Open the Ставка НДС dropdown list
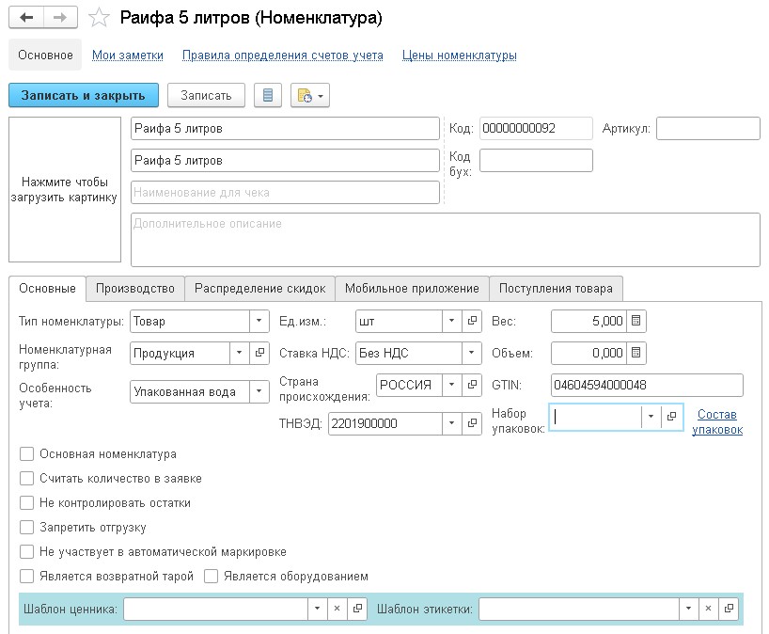This screenshot has height=634, width=769. coord(472,354)
